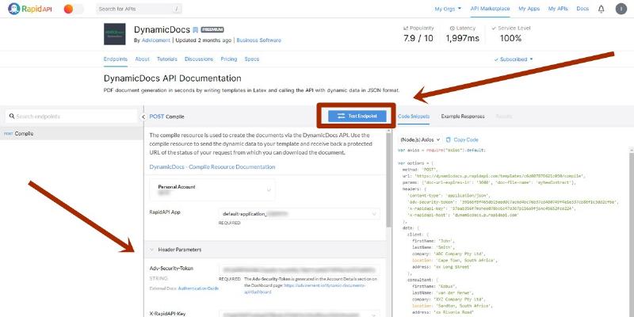Open the Subscribed dropdown
The width and height of the screenshot is (634, 317).
click(x=514, y=59)
